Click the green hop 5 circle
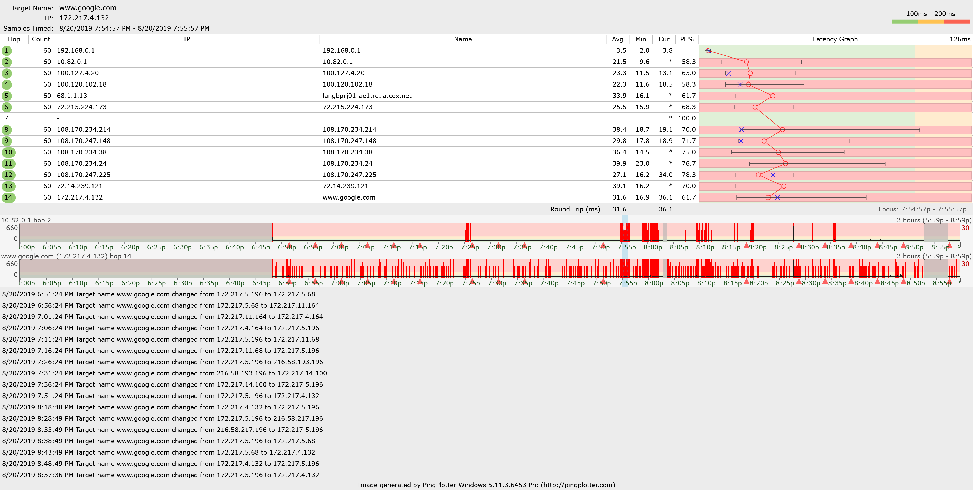The width and height of the screenshot is (973, 490). click(6, 96)
